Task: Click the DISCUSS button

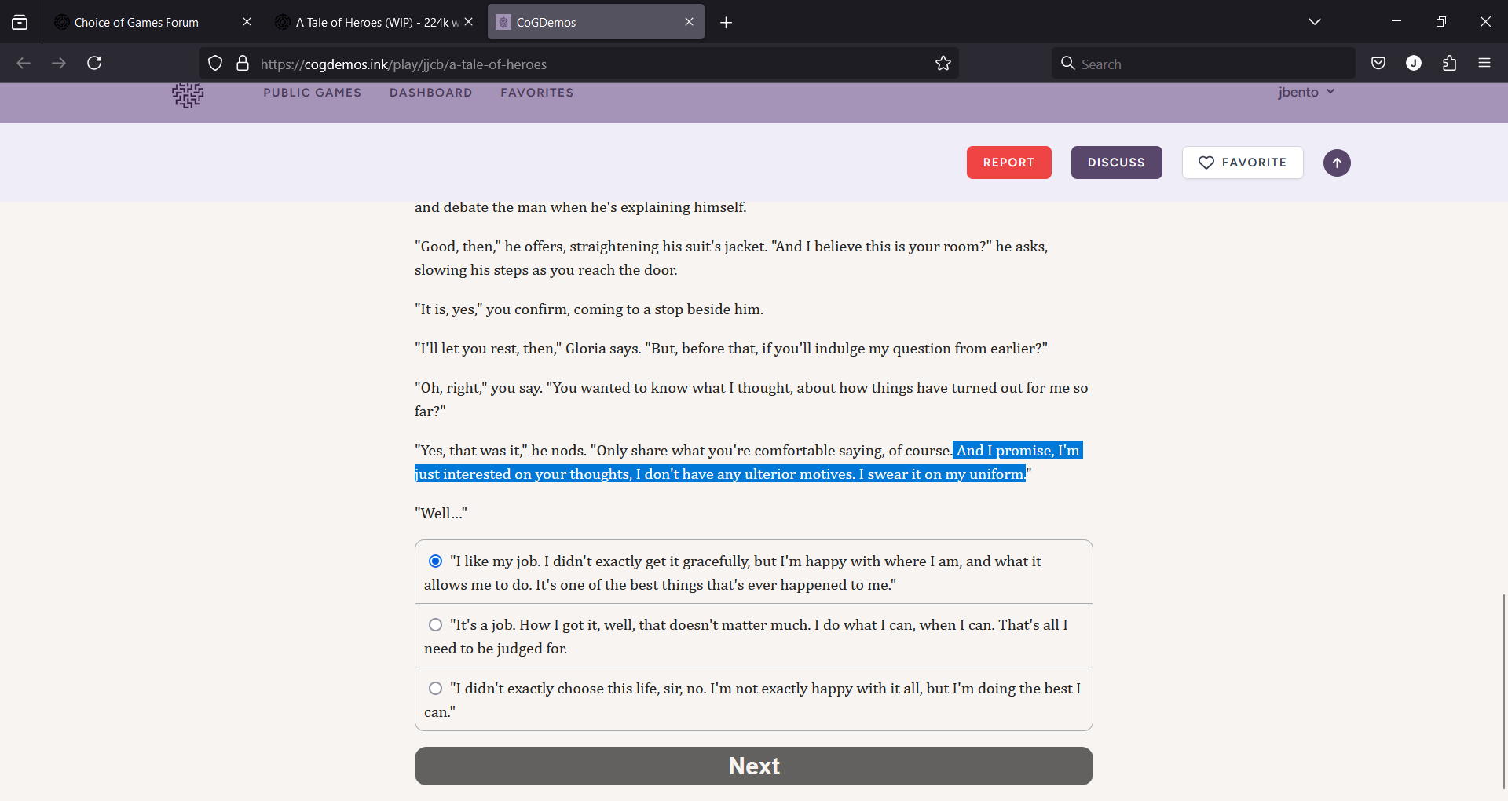Action: point(1116,163)
